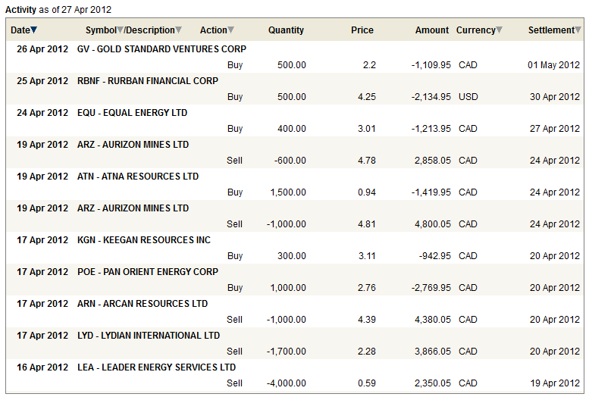Click EQU - Equal Energy Ltd description
The image size is (589, 397).
(x=132, y=113)
